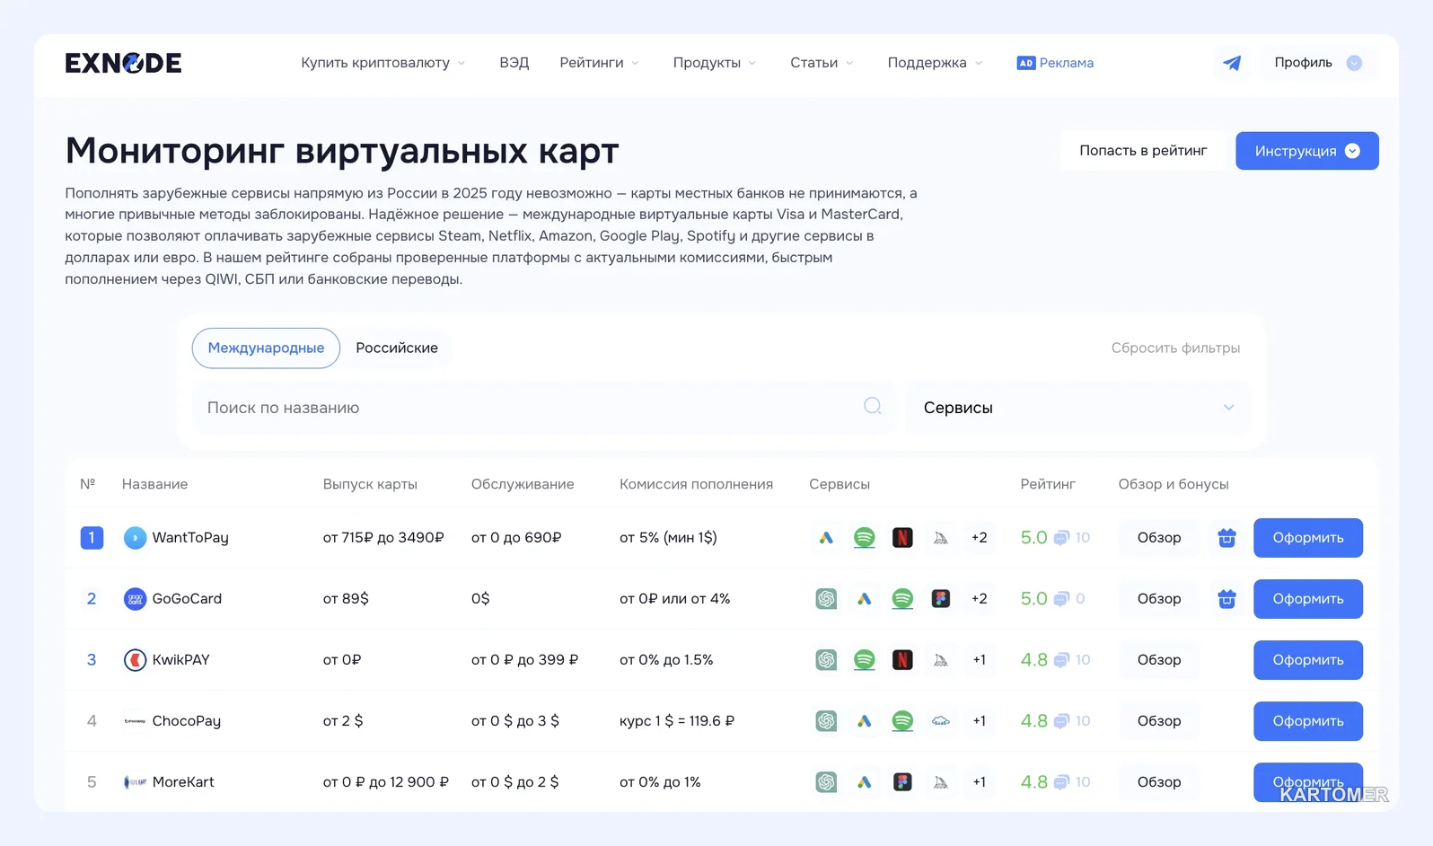The image size is (1433, 846).
Task: Open the Реклама link in navigation
Action: point(1055,63)
